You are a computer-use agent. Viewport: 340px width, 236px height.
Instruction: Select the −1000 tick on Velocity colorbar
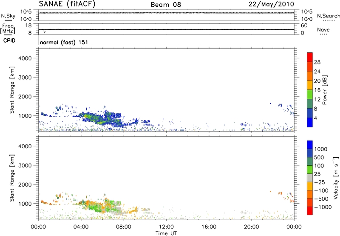[323, 207]
